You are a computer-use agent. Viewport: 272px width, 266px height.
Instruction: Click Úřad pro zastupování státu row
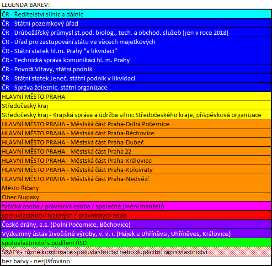[x=136, y=42]
